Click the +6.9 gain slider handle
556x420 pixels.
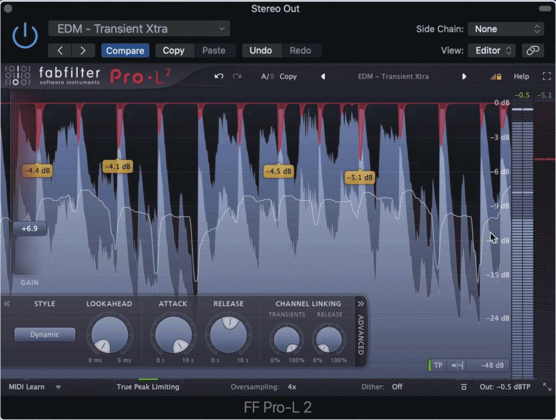(x=29, y=229)
